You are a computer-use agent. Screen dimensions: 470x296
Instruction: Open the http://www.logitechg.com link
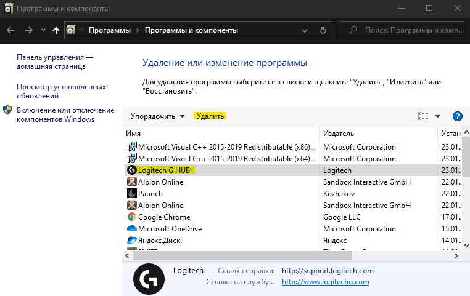coord(326,282)
